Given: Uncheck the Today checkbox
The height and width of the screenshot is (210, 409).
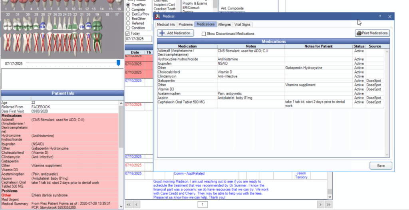Looking at the screenshot, I should (x=128, y=34).
